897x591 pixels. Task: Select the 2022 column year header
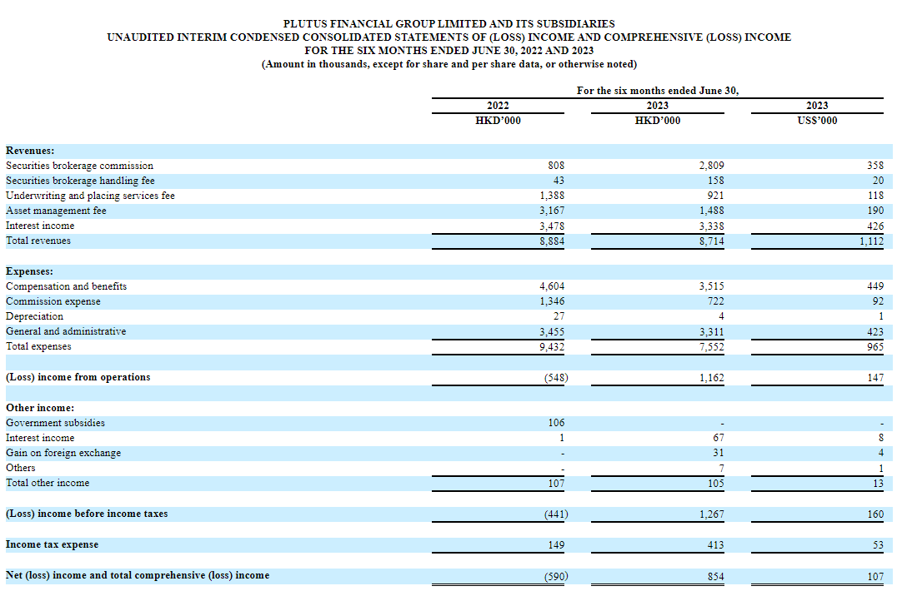coord(498,106)
